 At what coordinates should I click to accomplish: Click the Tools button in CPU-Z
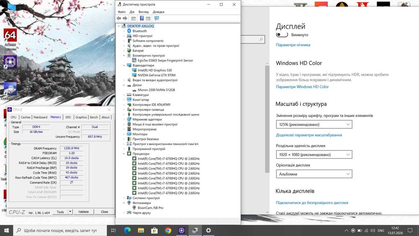pos(60,212)
